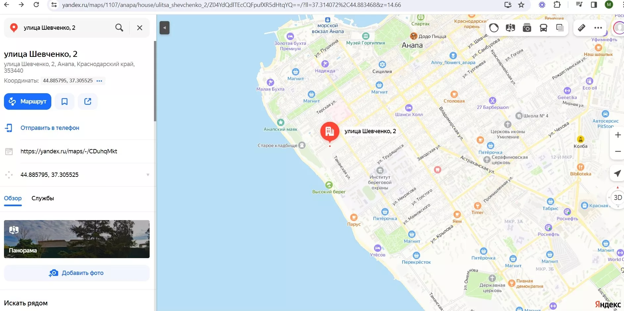The height and width of the screenshot is (311, 624).
Task: Toggle public transport bus icon
Action: [544, 28]
